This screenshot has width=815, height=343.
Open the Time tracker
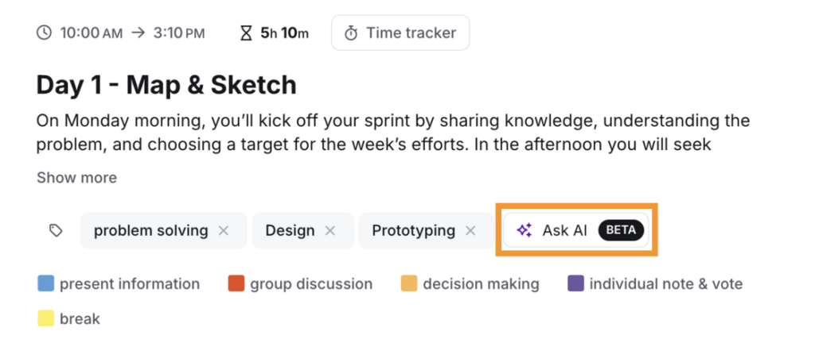(x=400, y=33)
